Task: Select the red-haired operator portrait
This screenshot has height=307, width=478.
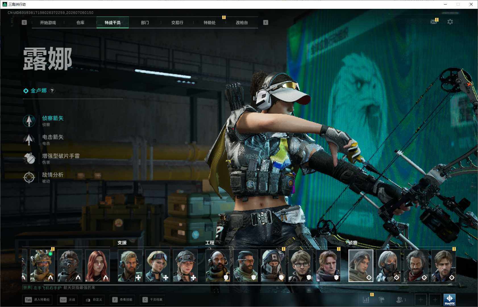Action: (97, 266)
